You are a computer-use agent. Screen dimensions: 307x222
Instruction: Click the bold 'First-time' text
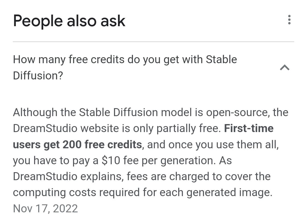pyautogui.click(x=249, y=128)
